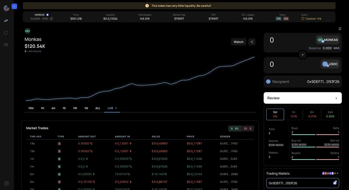349x190 pixels.
Task: Click the chain icons beside Trading Wallets
Action: click(330, 173)
